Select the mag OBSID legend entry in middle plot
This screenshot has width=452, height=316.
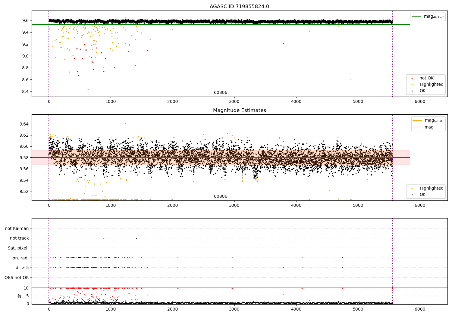[x=428, y=120]
